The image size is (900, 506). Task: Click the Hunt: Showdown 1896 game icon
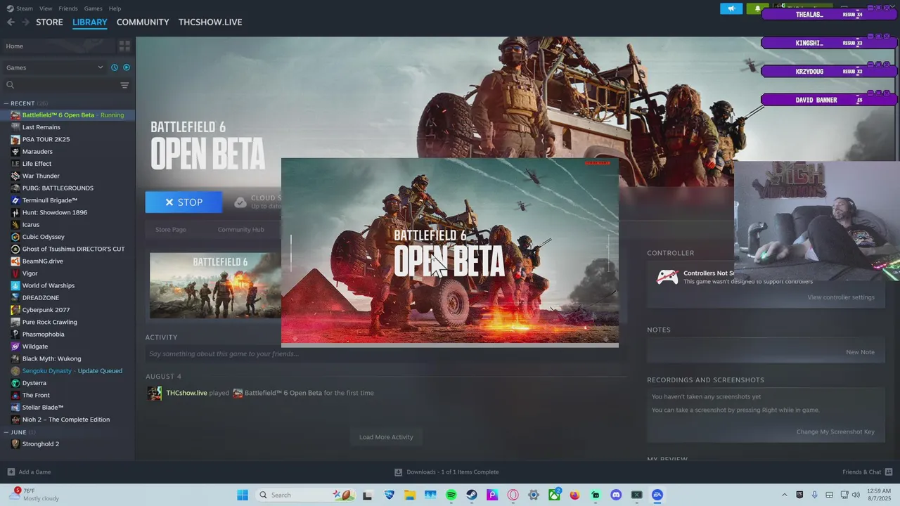click(x=15, y=212)
